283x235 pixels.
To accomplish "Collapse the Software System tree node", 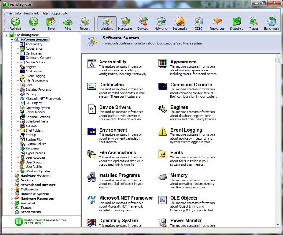I will [x=12, y=39].
